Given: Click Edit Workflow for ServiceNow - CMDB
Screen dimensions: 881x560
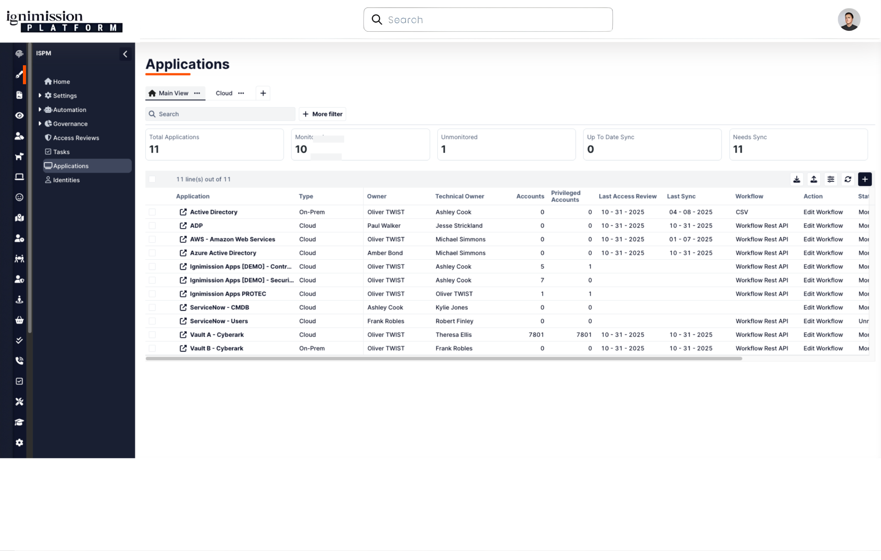Looking at the screenshot, I should click(823, 307).
